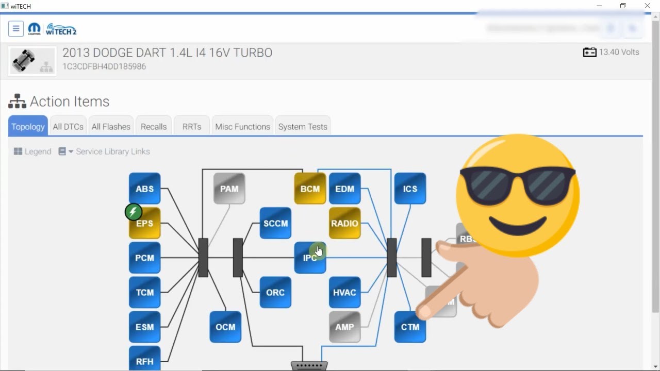The image size is (660, 371).
Task: Click the battery voltage icon
Action: (x=589, y=52)
